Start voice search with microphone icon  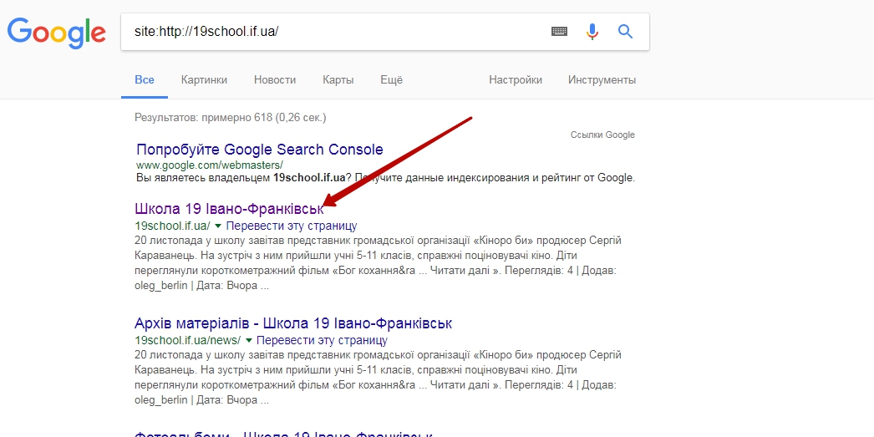tap(592, 32)
